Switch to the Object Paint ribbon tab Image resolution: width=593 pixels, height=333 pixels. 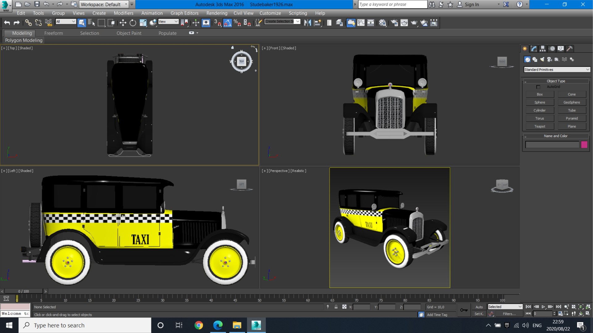[129, 33]
